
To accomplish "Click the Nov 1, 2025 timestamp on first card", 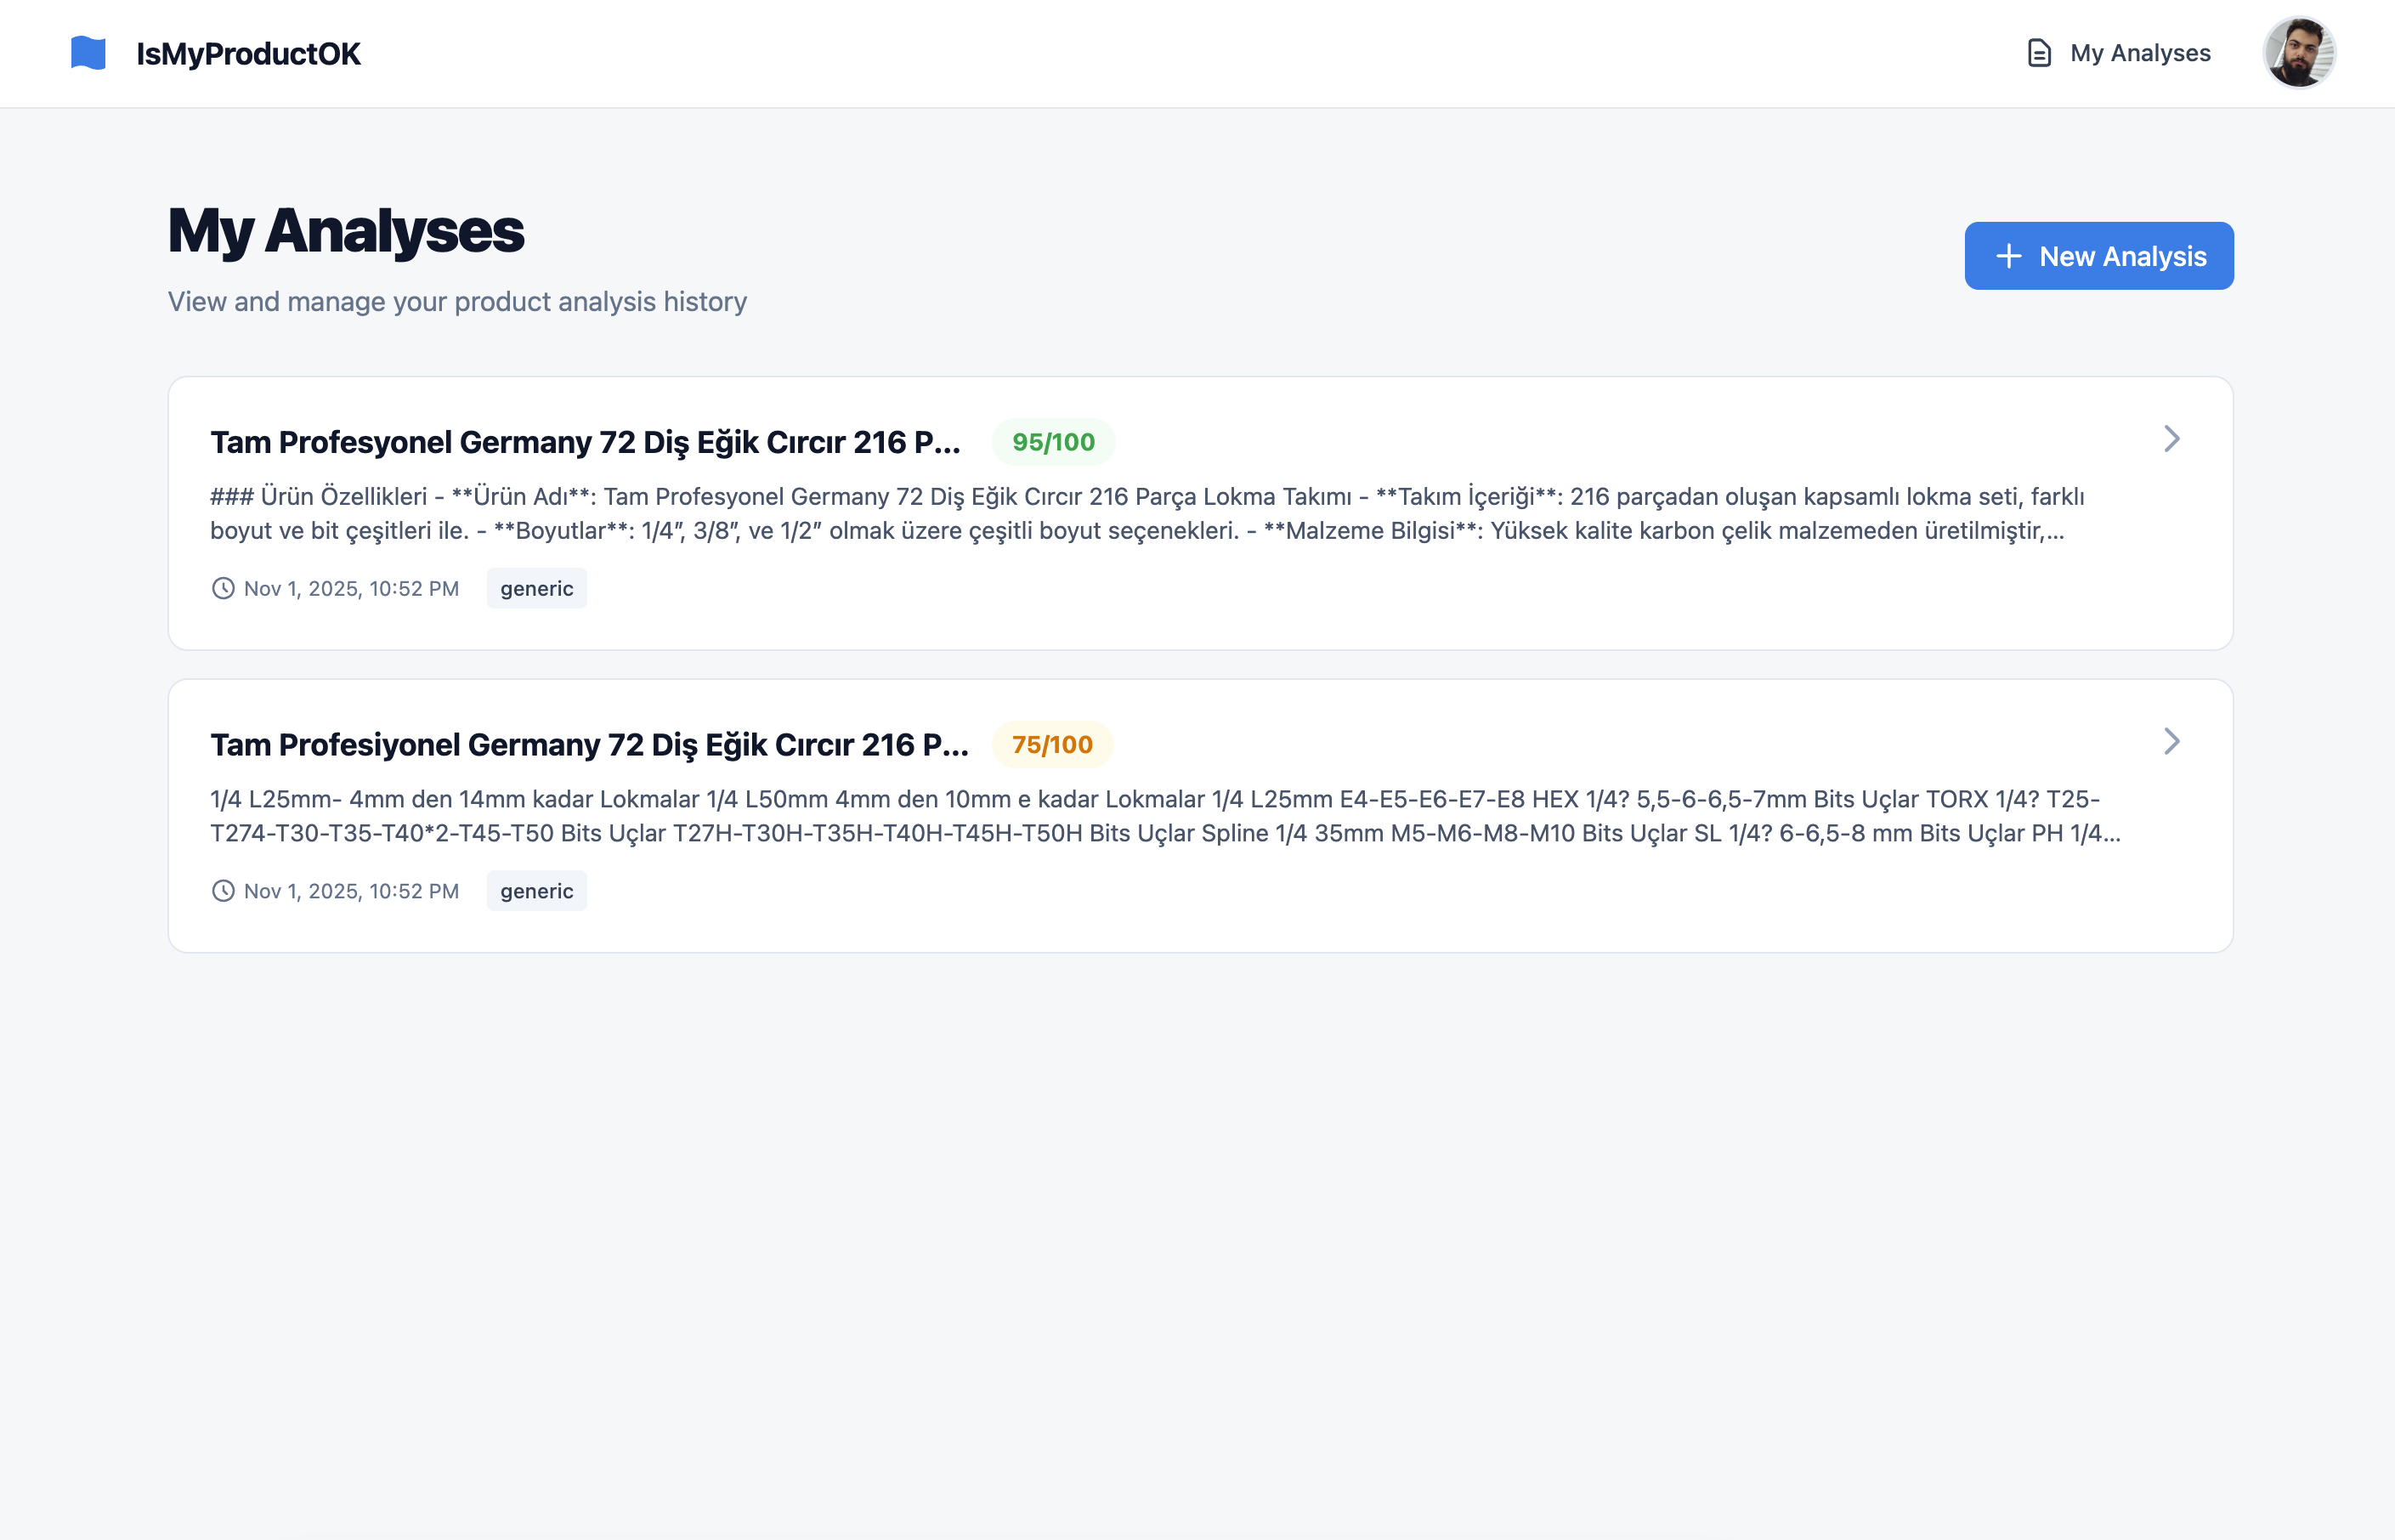I will pos(351,588).
